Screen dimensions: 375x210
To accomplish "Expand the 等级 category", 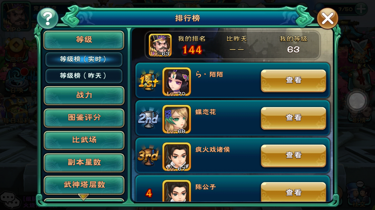I will pos(84,40).
